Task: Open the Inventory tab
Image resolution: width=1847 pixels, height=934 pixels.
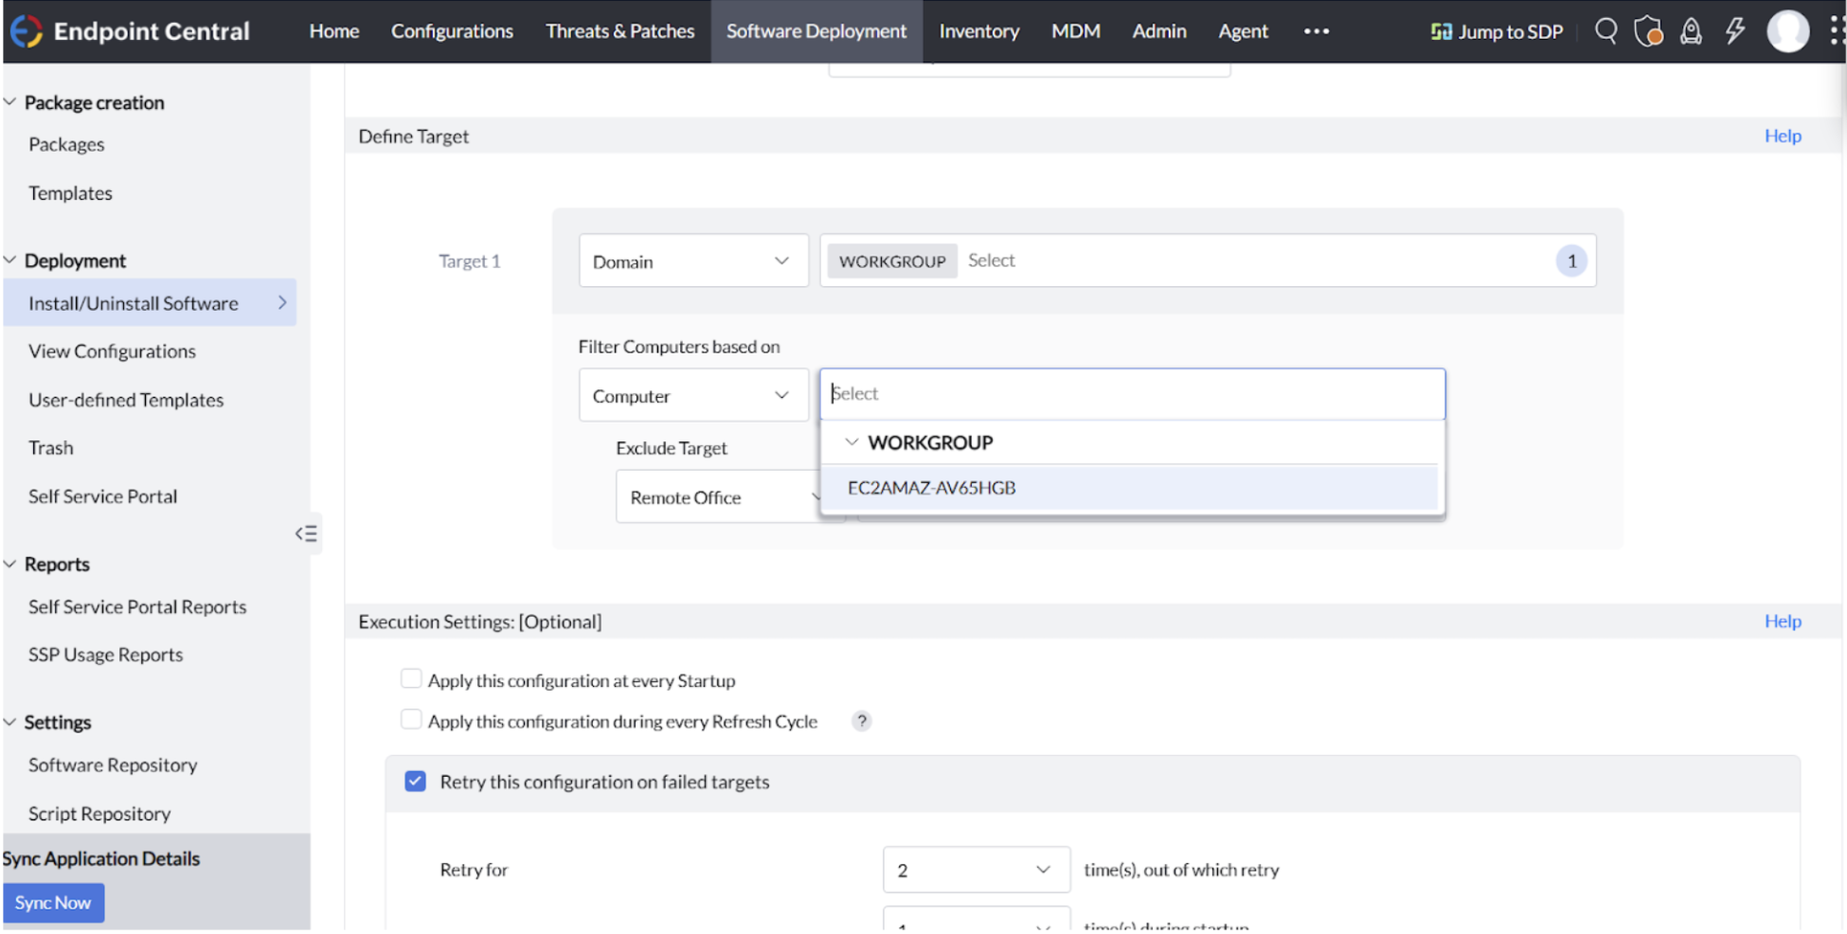Action: coord(978,31)
